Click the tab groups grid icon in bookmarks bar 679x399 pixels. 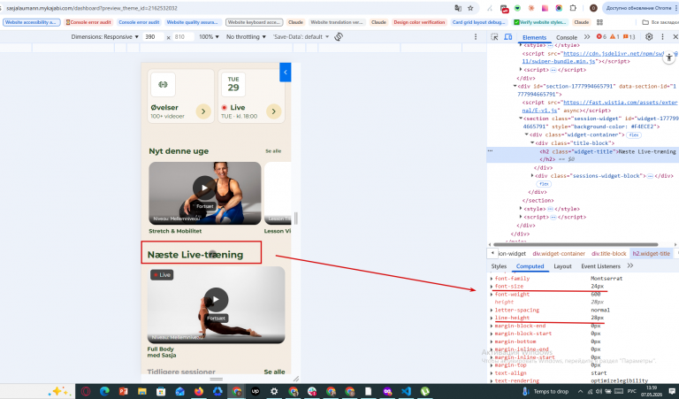click(599, 22)
